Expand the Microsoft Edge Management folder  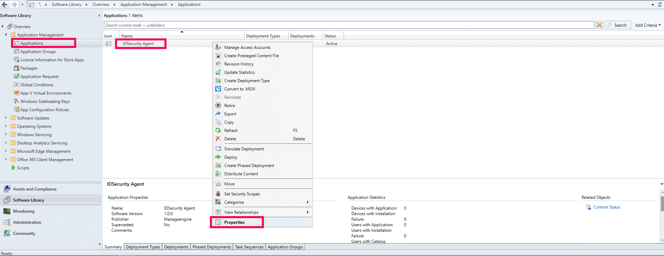[x=6, y=151]
